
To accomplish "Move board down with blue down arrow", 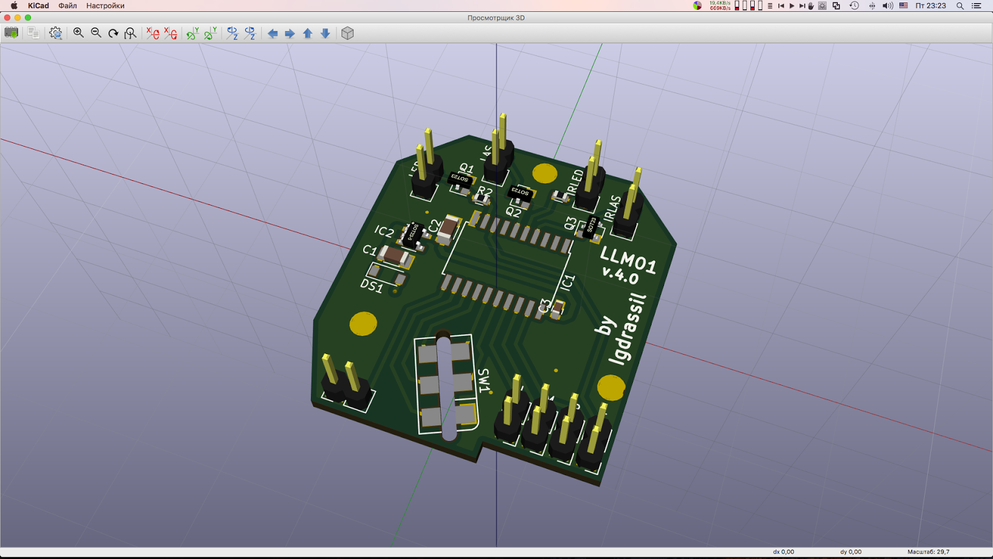I will (x=325, y=34).
